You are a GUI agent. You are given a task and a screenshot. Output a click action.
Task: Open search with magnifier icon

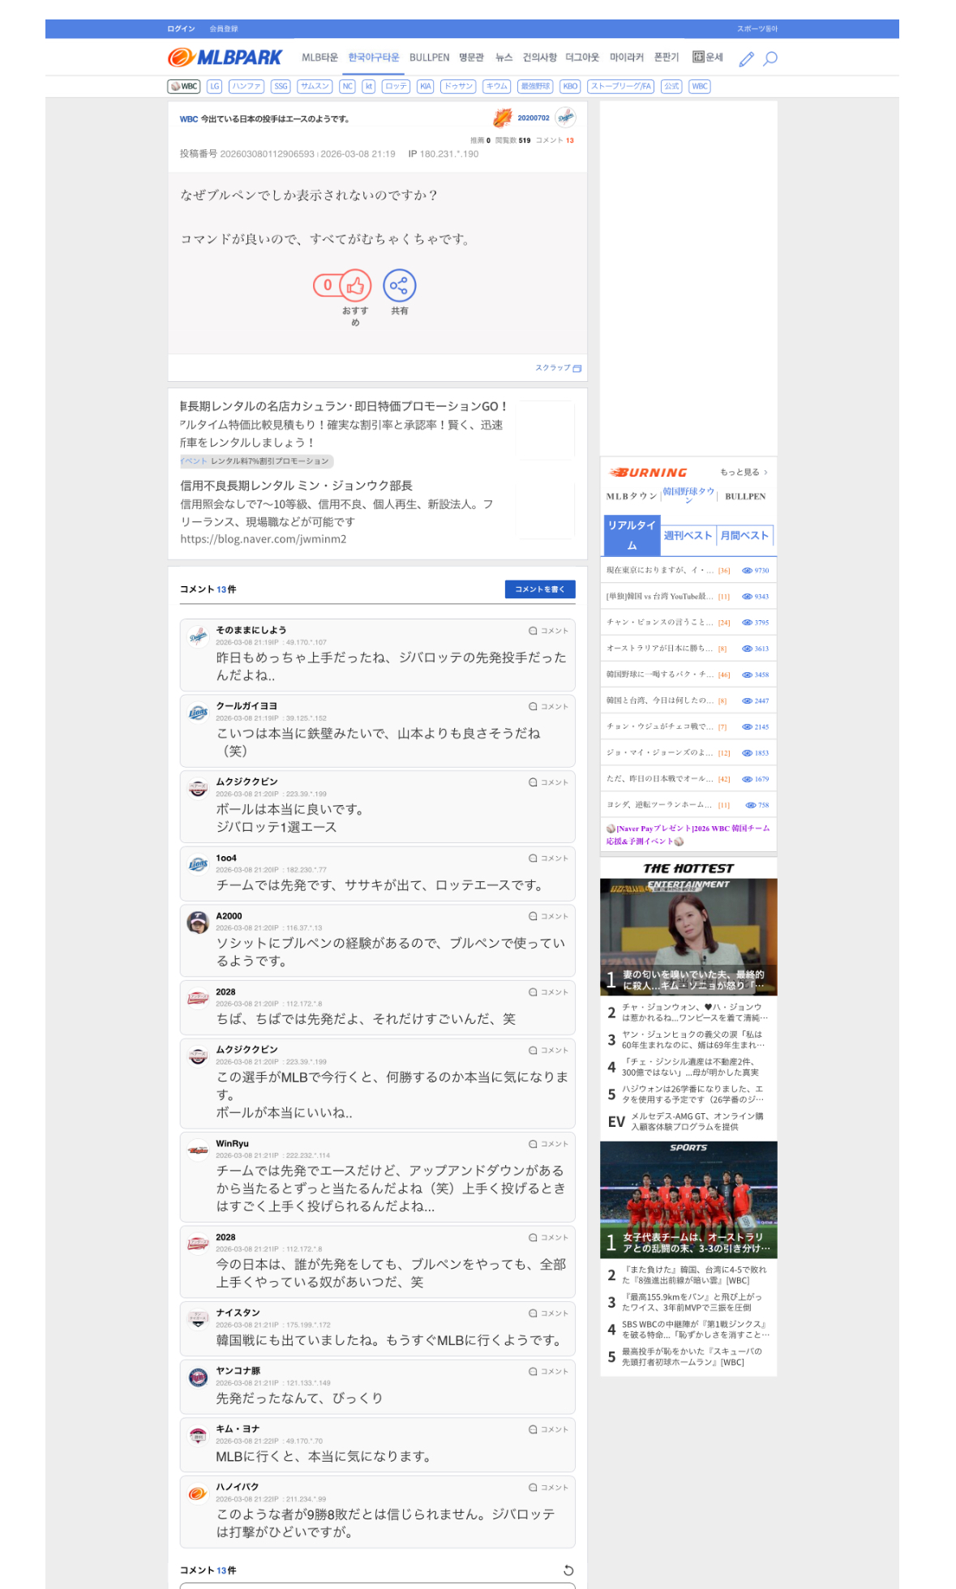[x=770, y=58]
